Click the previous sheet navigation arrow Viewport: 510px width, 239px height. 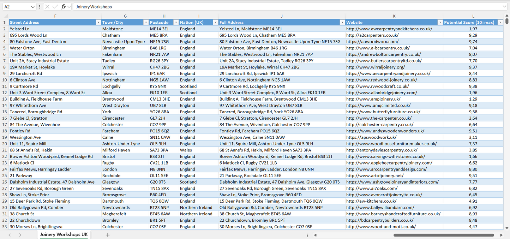(10, 235)
